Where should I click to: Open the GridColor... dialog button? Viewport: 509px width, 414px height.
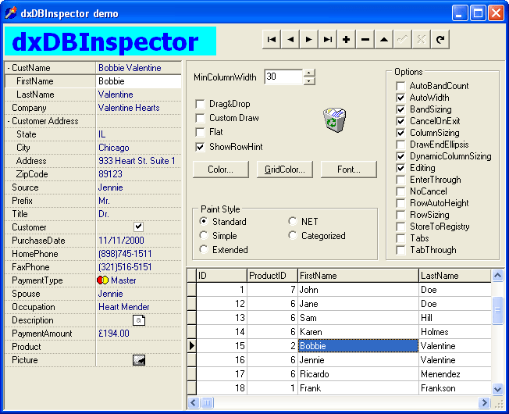(285, 170)
